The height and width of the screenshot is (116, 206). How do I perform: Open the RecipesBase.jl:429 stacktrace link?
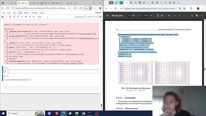click(75, 54)
